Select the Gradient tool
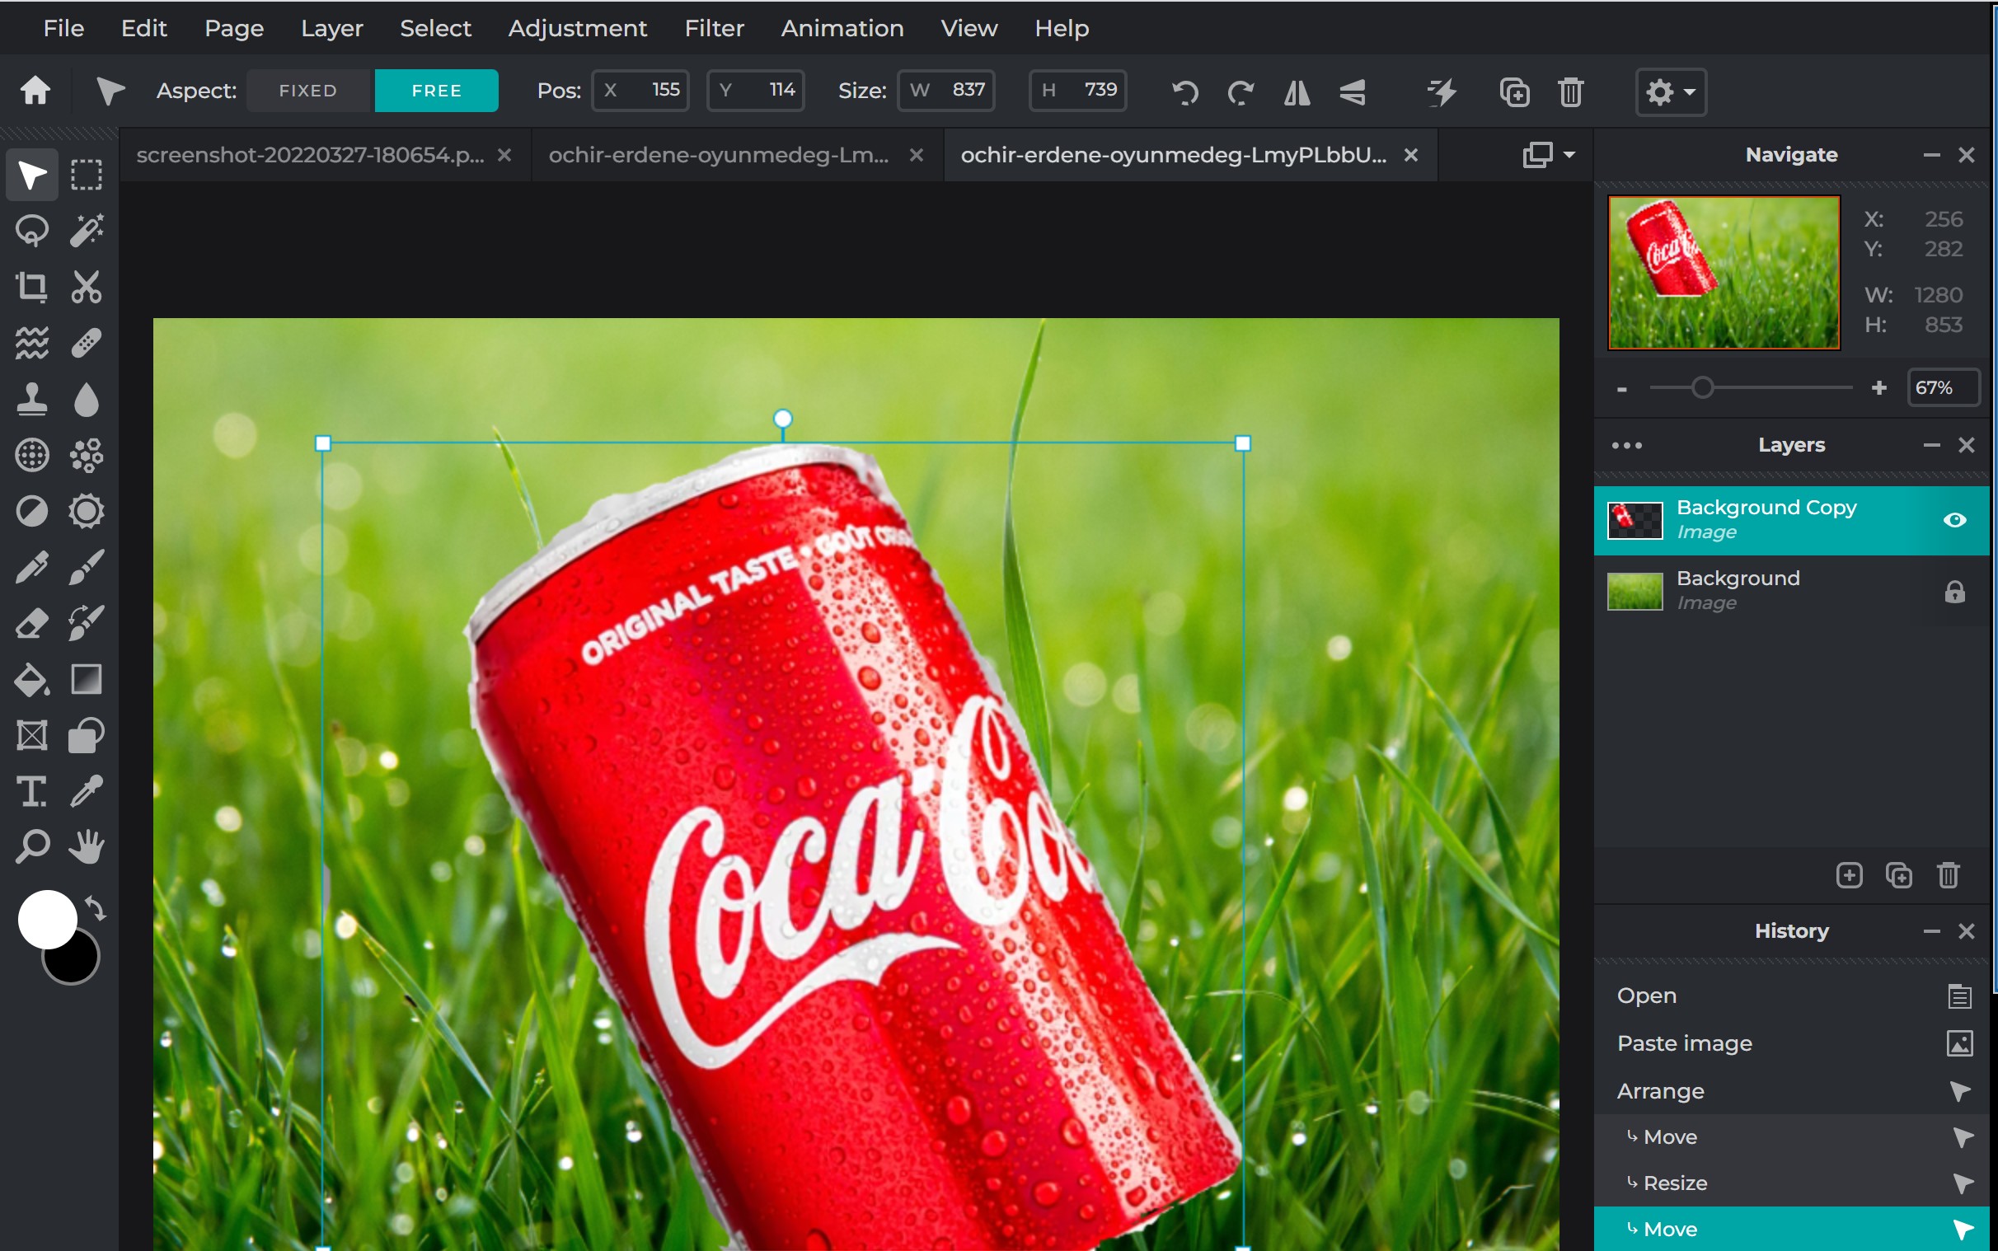Viewport: 1998px width, 1251px height. pos(85,678)
